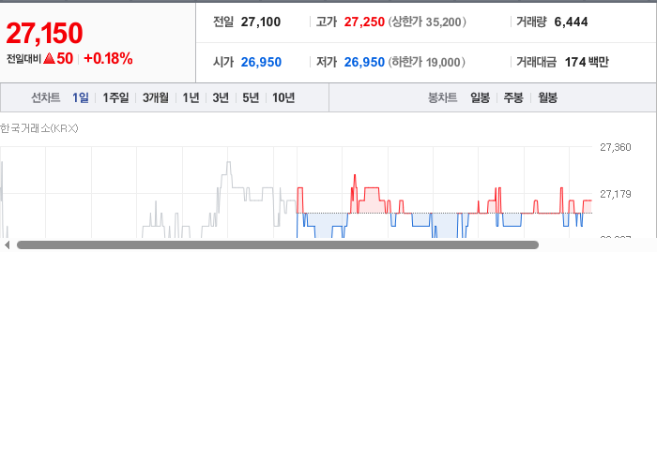Click the 선차트 label

tap(46, 97)
